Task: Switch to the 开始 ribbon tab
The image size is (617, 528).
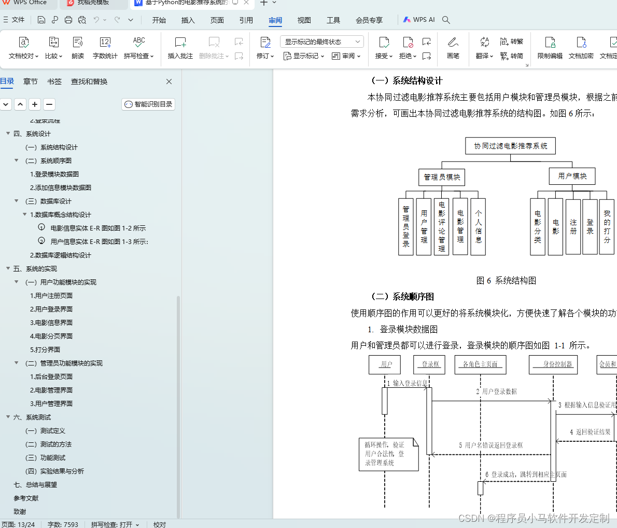Action: (x=159, y=20)
